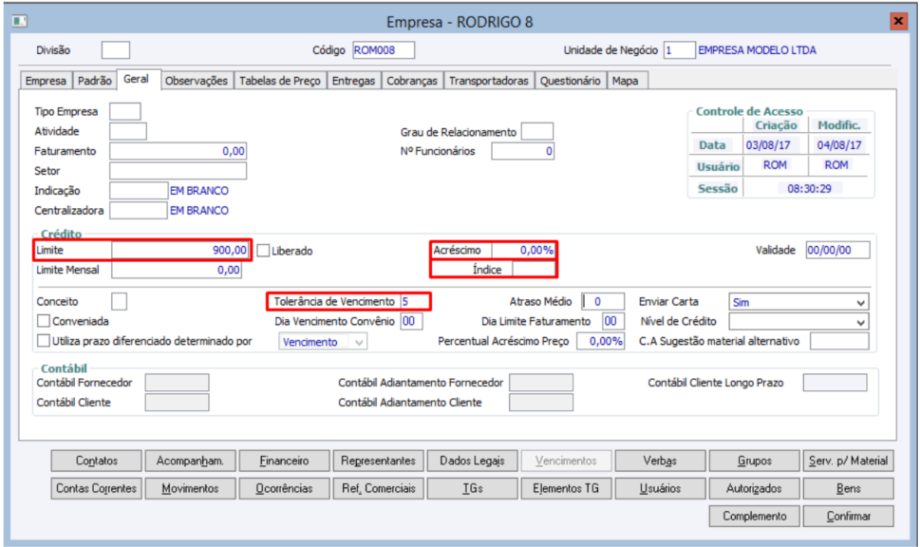
Task: Focus the Tolerância de Vencimento field
Action: pyautogui.click(x=415, y=302)
